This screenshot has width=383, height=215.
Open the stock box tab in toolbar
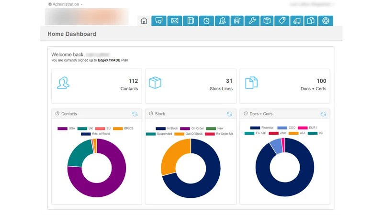pyautogui.click(x=267, y=21)
